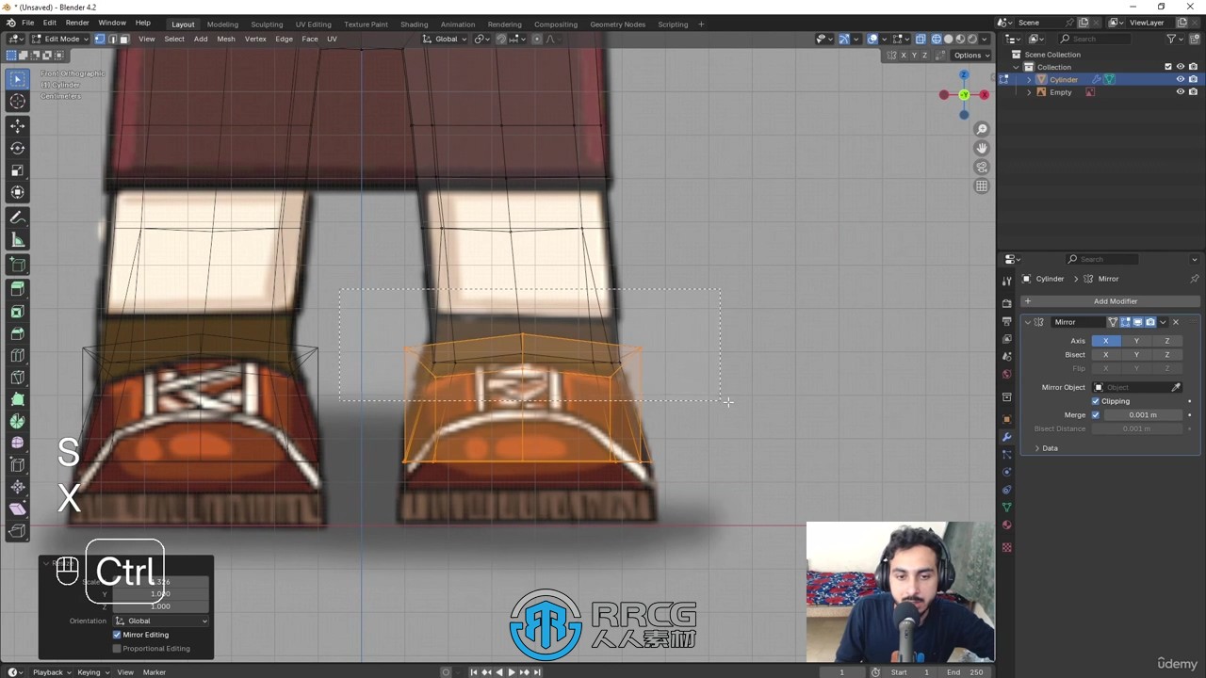Expand Cylinder in outliner
Screen dimensions: 1206x678
pyautogui.click(x=1029, y=79)
